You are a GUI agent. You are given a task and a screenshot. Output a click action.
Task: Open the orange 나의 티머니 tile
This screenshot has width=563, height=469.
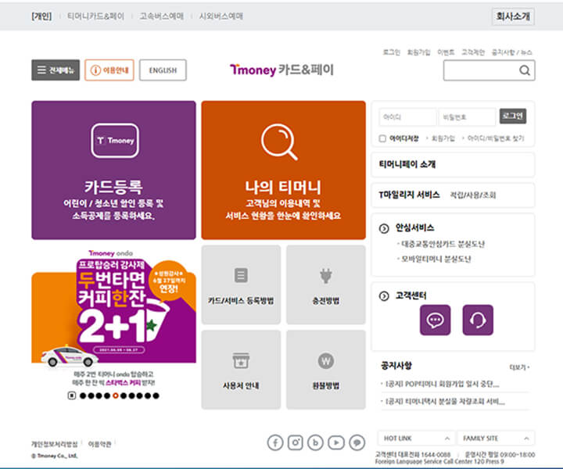point(283,170)
